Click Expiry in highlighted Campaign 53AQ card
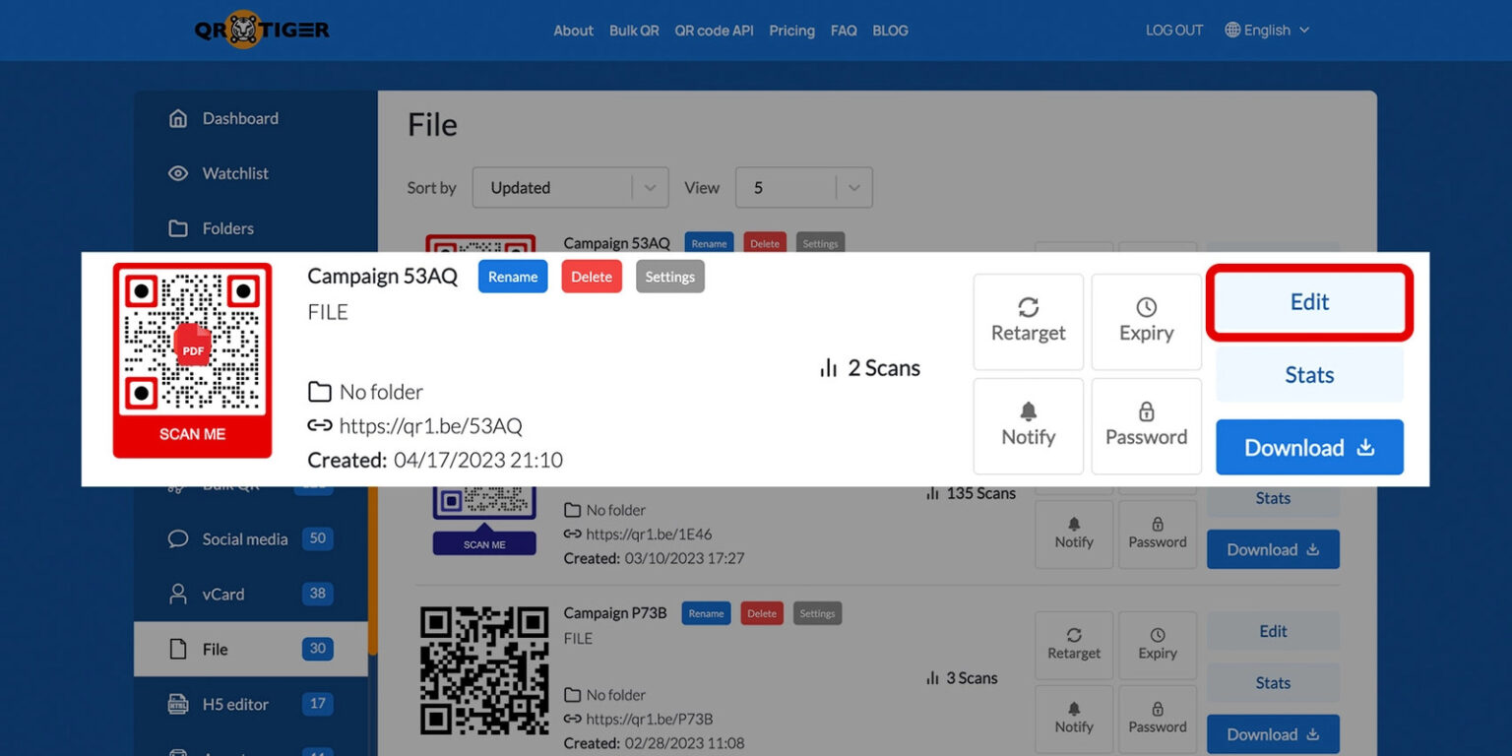 1147,322
